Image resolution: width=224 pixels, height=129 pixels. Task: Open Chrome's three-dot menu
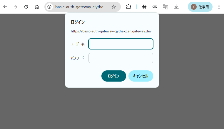click(x=219, y=7)
